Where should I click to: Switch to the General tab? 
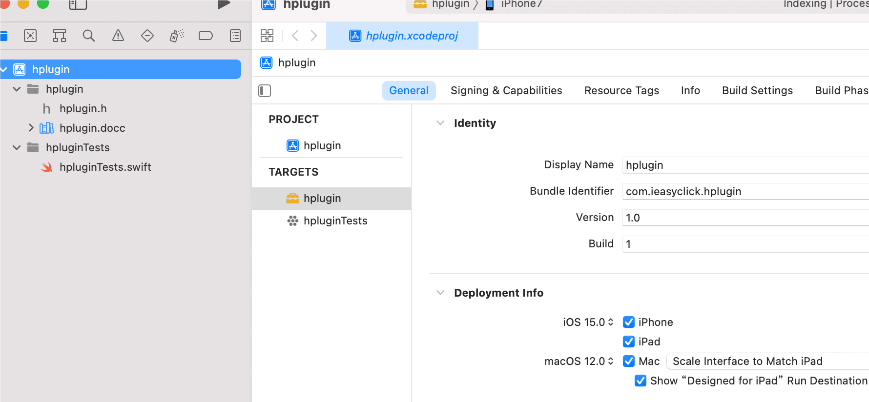409,91
